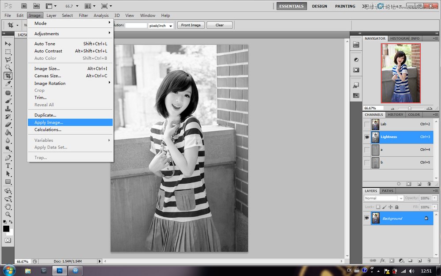Show the a channel
Screen dimensions: 441x276
(366, 150)
